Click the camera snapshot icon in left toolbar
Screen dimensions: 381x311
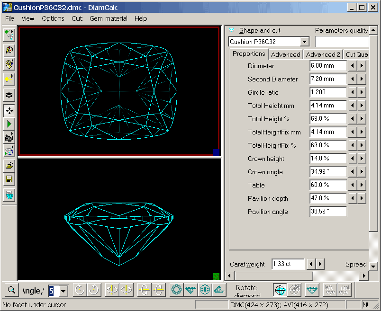(x=9, y=95)
